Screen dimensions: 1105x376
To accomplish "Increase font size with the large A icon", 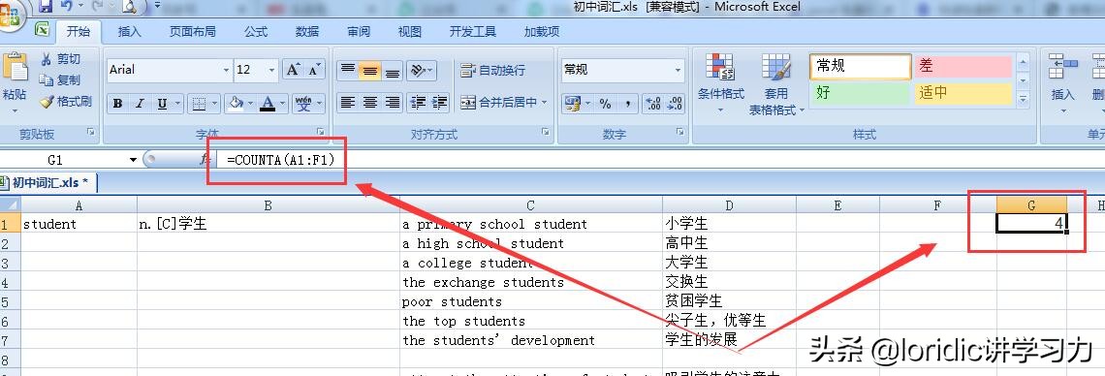I will pyautogui.click(x=293, y=69).
